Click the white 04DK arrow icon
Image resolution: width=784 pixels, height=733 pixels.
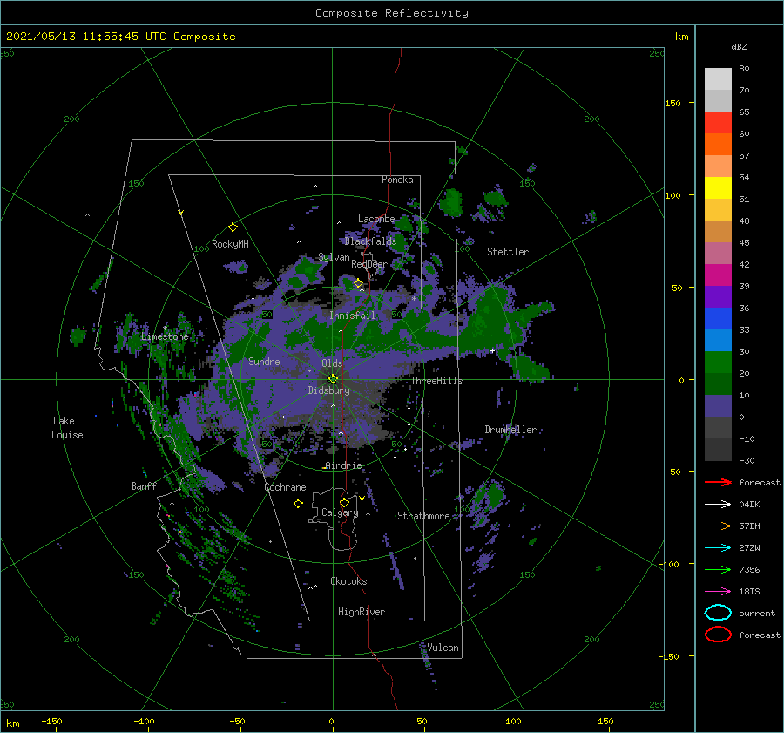(x=718, y=505)
